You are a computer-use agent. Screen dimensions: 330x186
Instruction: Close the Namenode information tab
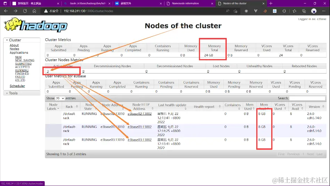tap(212, 3)
